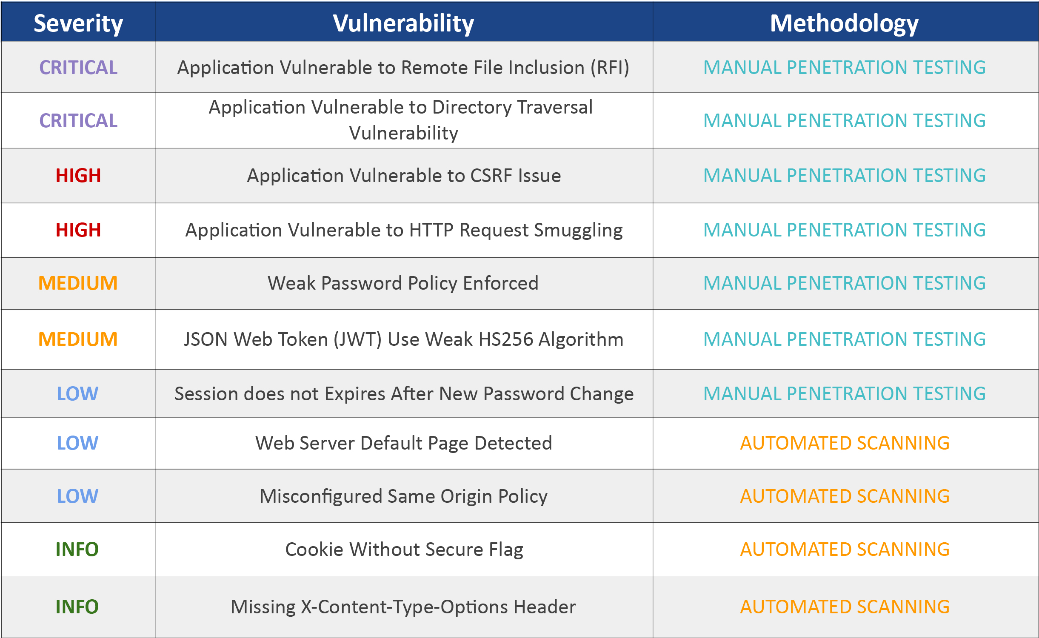Viewport: 1039px width, 638px height.
Task: Select Cookie Without Secure Flag entry
Action: [x=404, y=550]
